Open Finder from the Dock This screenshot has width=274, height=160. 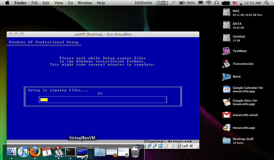coord(12,152)
